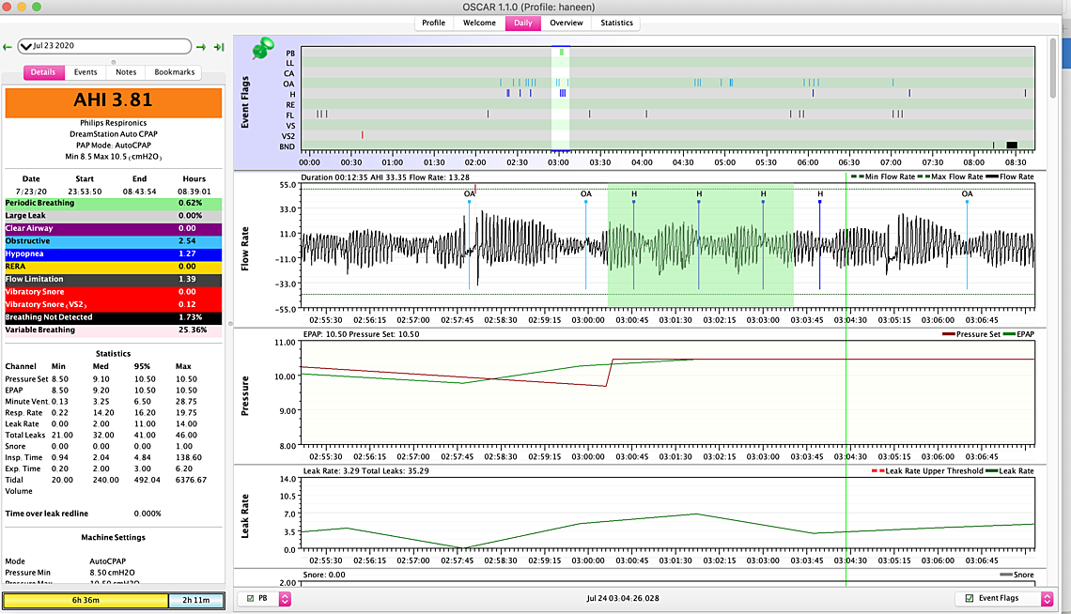Go to next day with right green arrow
Viewport: 1071px width, 614px height.
coord(201,46)
